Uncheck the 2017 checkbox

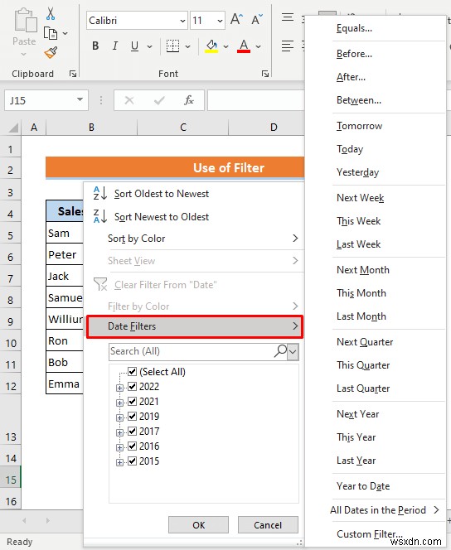pyautogui.click(x=132, y=431)
